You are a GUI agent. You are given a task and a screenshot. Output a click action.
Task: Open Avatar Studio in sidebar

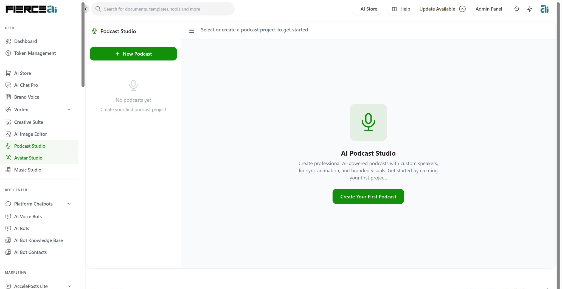[x=28, y=158]
